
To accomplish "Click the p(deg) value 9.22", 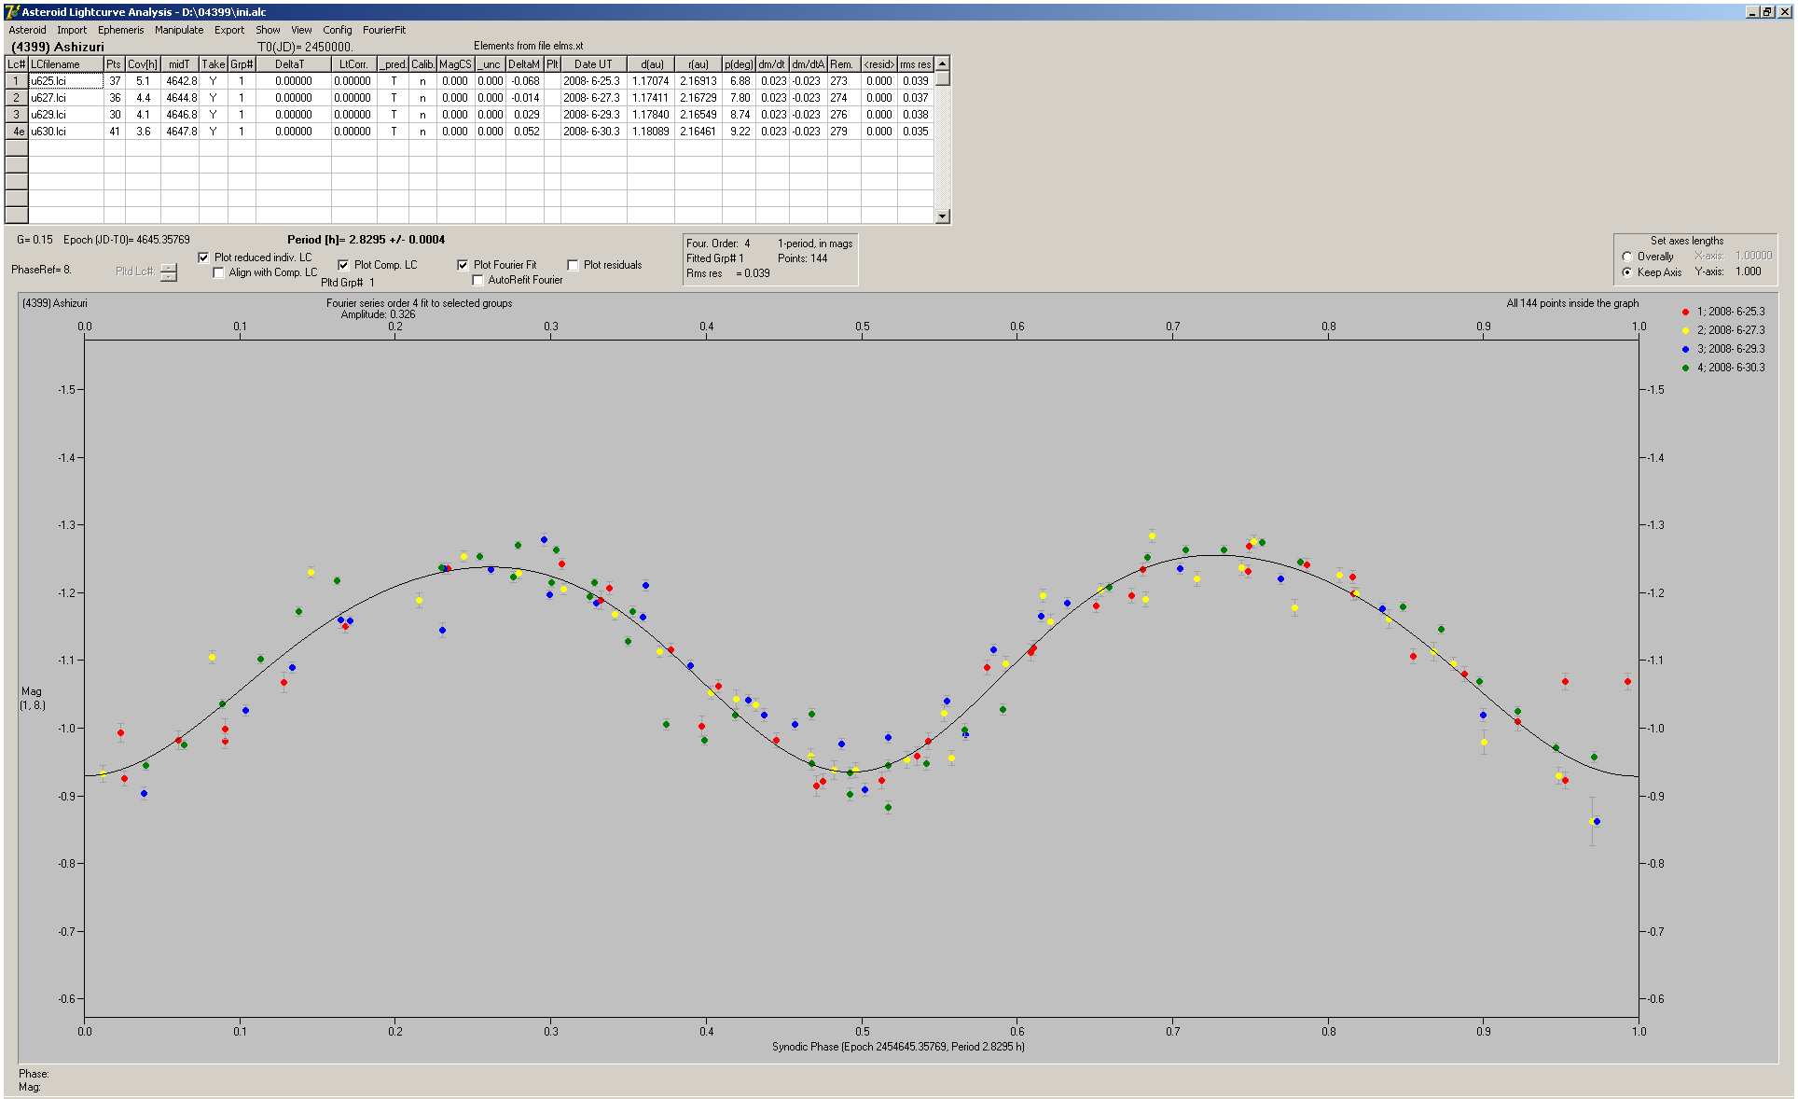I will pos(739,132).
